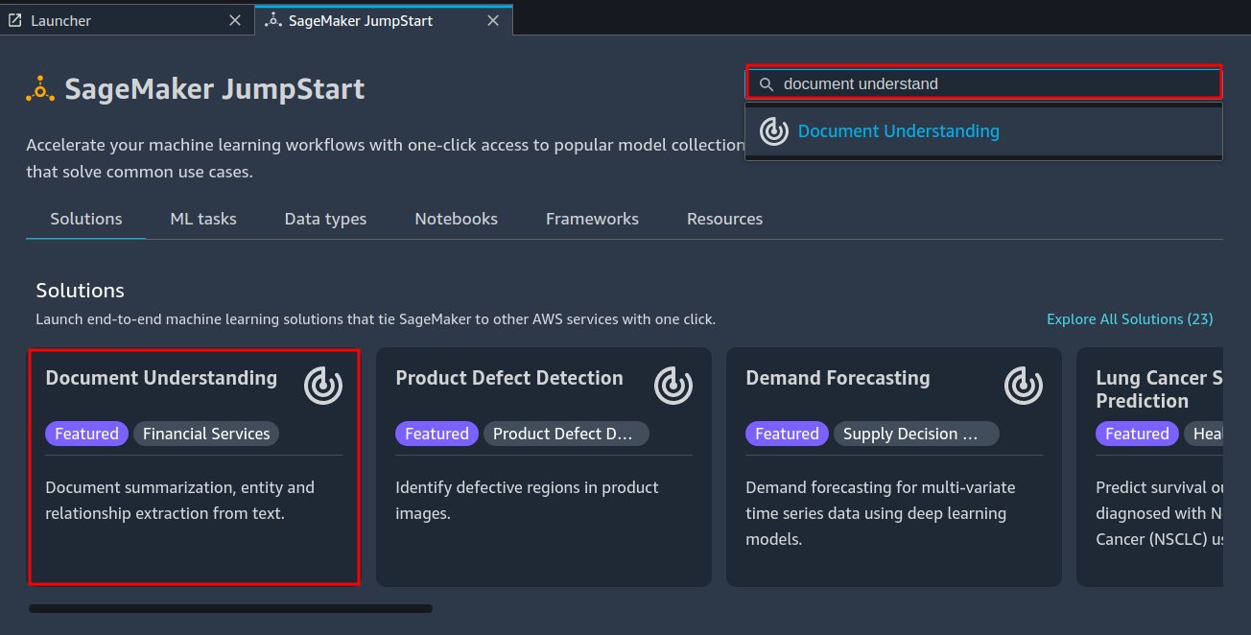
Task: Open the Notebooks tab
Action: tap(456, 219)
